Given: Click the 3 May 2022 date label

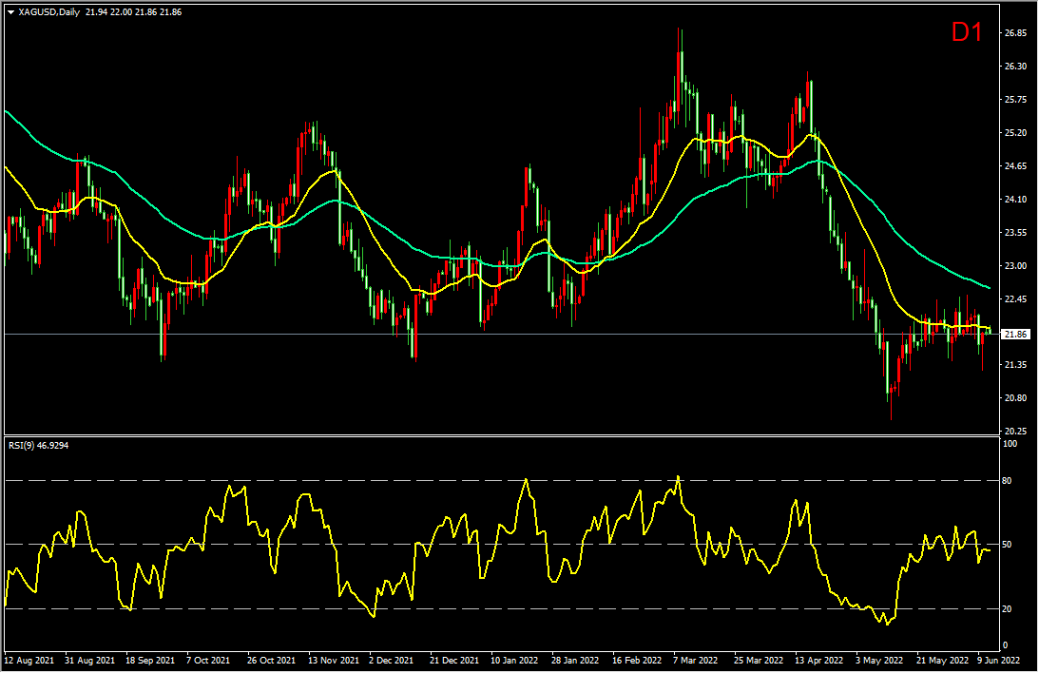Looking at the screenshot, I should tap(878, 661).
